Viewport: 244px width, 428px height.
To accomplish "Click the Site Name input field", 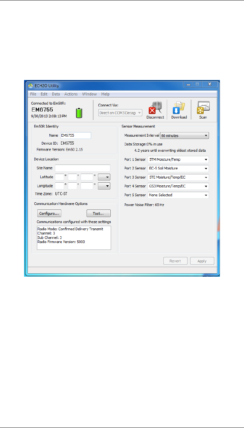I will click(x=82, y=168).
